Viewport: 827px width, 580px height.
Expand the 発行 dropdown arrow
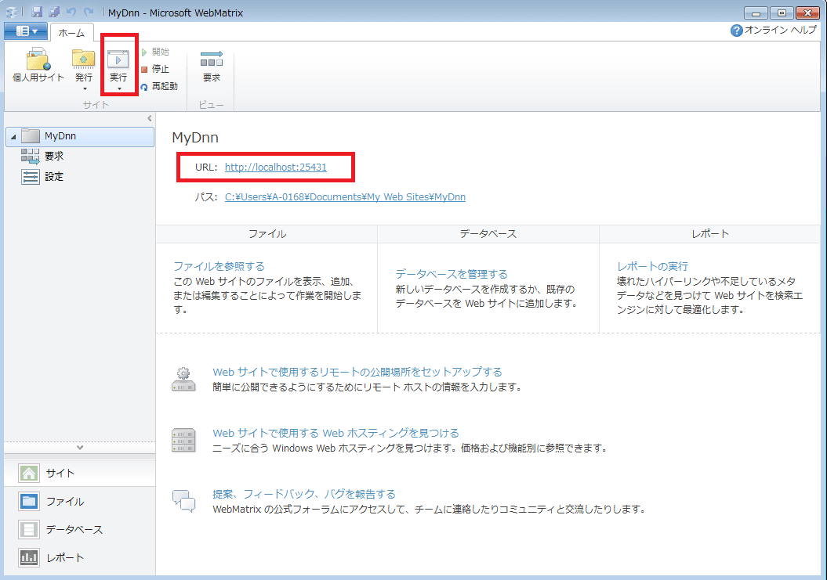[85, 89]
